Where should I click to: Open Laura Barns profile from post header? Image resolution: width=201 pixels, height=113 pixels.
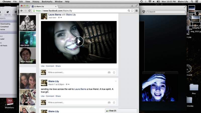55,15
